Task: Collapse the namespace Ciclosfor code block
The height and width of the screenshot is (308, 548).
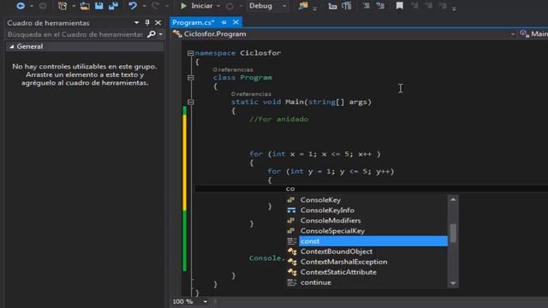Action: tap(190, 53)
